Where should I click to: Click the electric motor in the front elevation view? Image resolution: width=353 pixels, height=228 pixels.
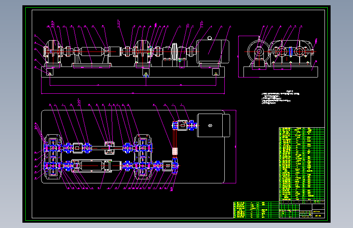pos(213,52)
